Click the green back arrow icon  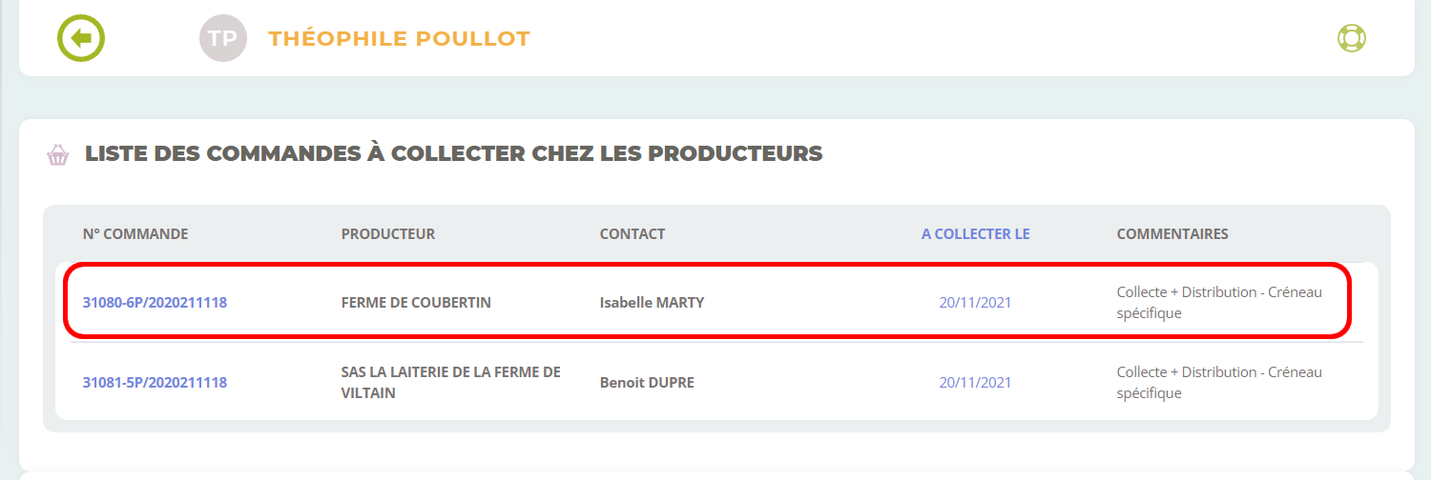coord(81,39)
